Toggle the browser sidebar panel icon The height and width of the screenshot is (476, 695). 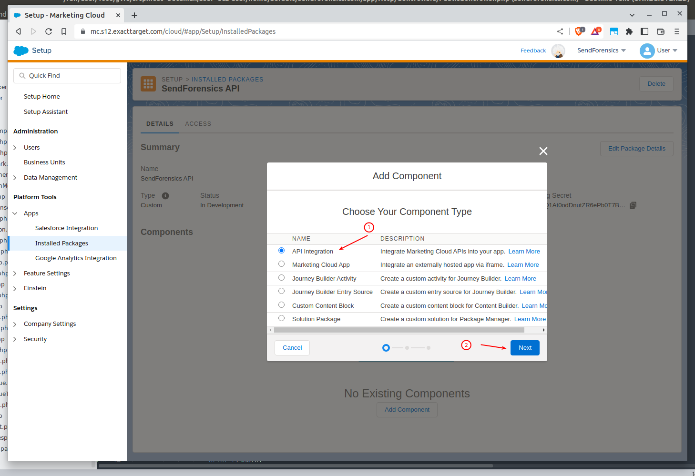pos(644,31)
